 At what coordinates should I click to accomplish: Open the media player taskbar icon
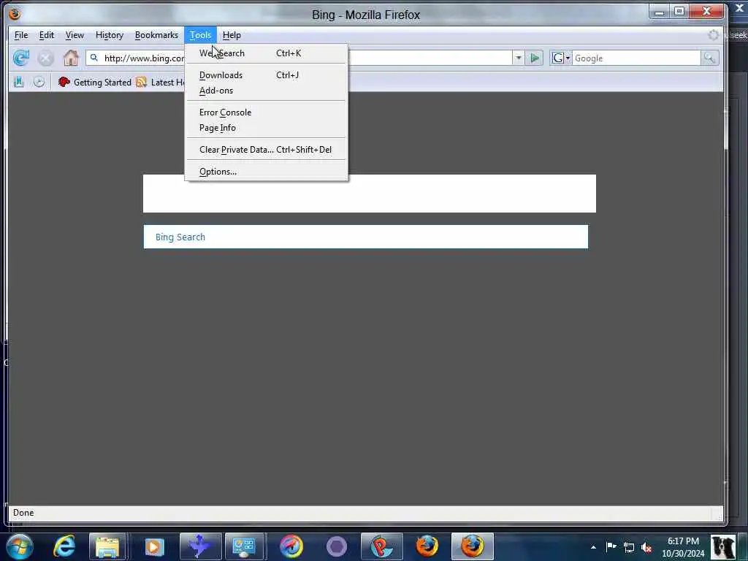[x=154, y=546]
